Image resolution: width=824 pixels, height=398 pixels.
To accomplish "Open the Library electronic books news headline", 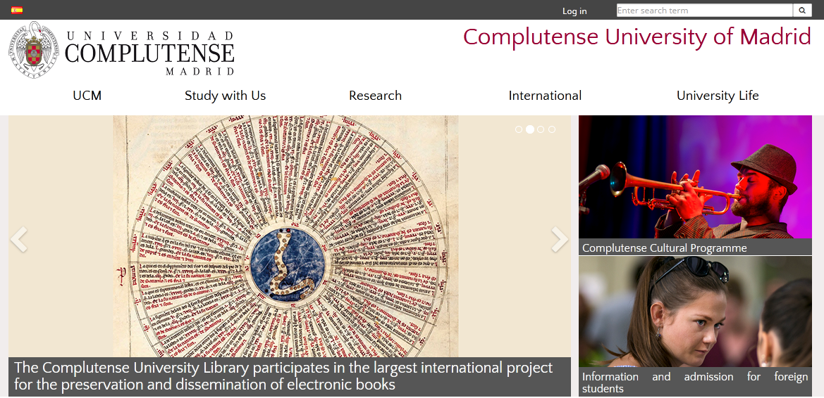I will click(x=283, y=376).
